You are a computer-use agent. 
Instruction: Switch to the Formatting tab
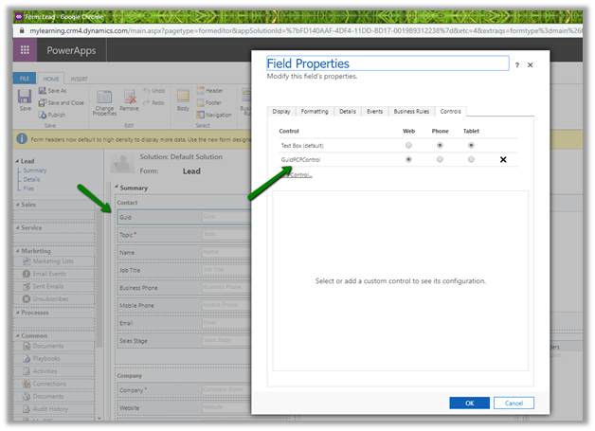tap(315, 111)
